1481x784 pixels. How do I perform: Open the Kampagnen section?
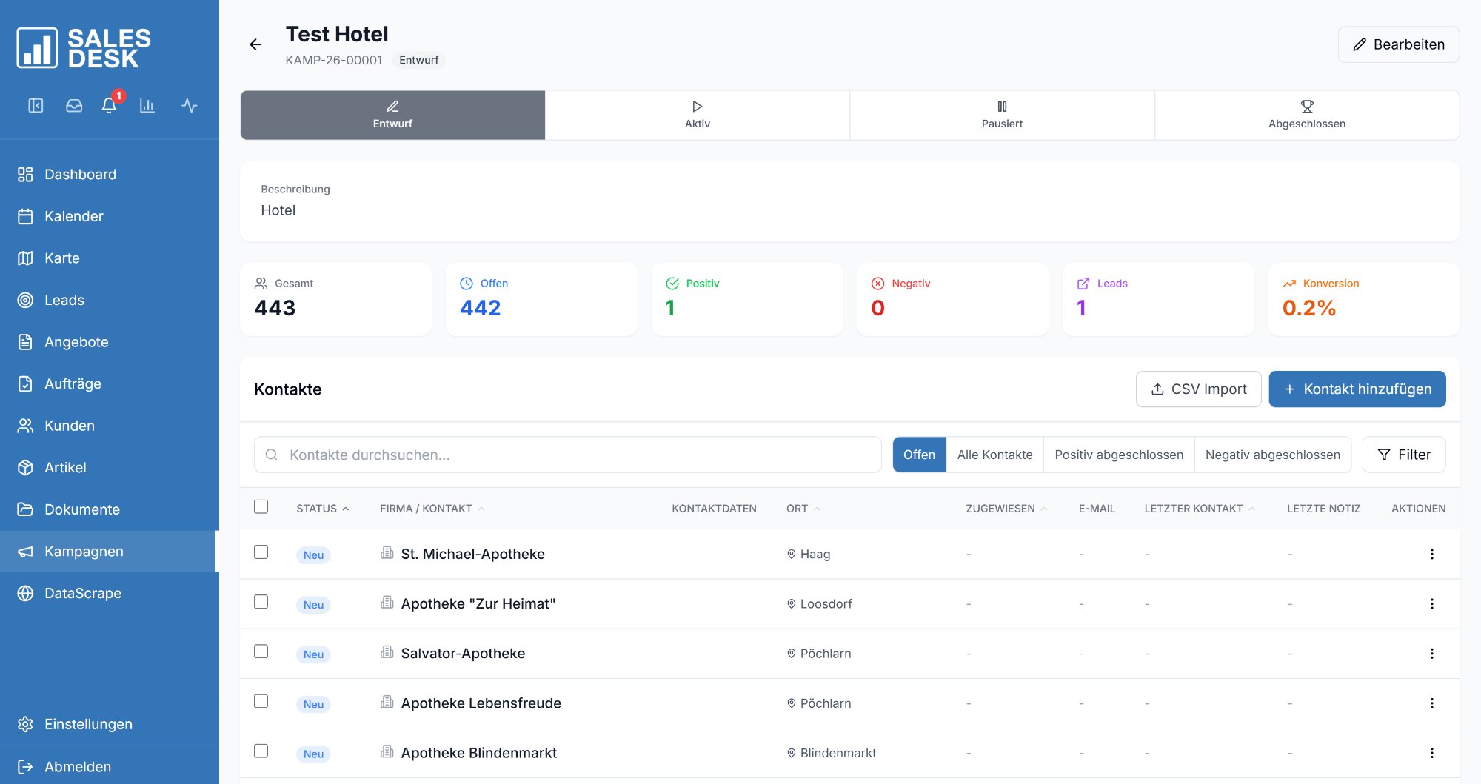click(x=84, y=551)
